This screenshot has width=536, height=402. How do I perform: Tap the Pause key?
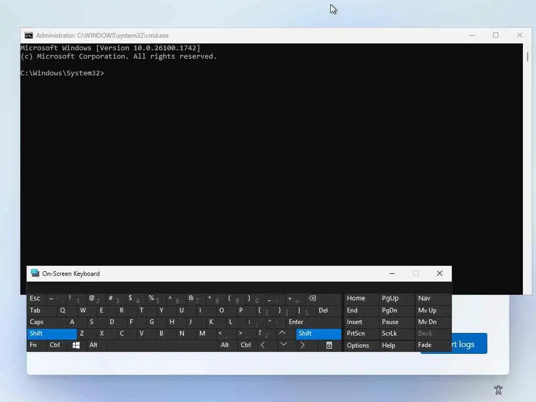[397, 322]
